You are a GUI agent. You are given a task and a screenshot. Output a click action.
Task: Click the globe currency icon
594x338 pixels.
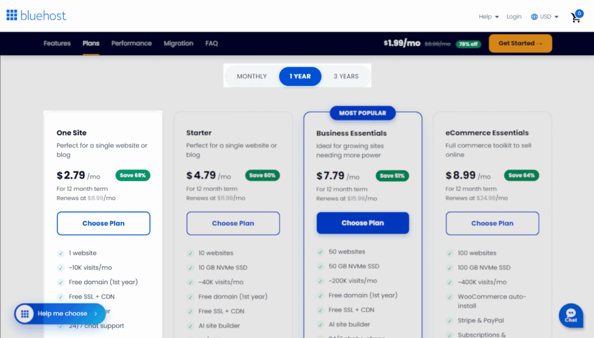(534, 17)
